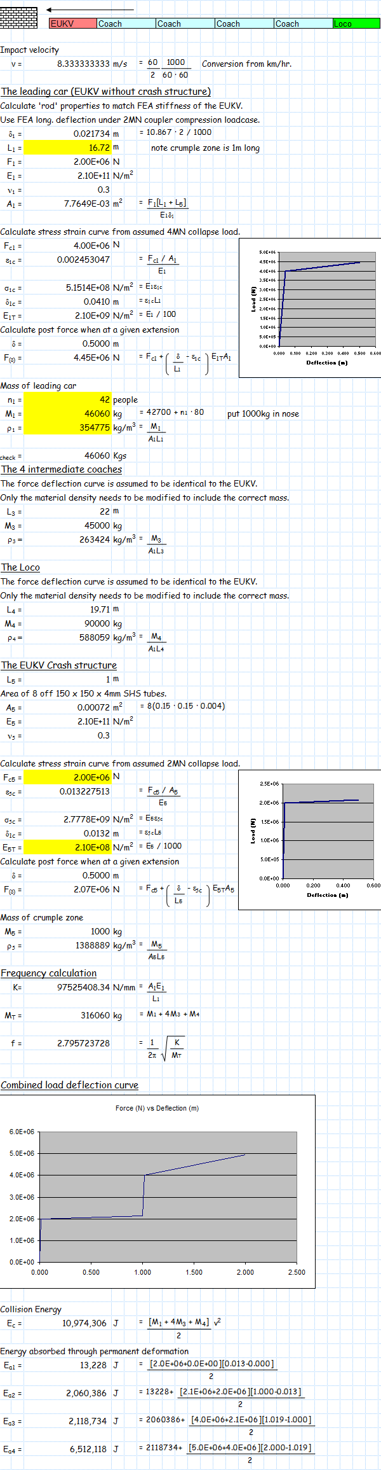The image size is (381, 1470).
Task: Select the ρ4 value 588059
Action: coord(95,637)
